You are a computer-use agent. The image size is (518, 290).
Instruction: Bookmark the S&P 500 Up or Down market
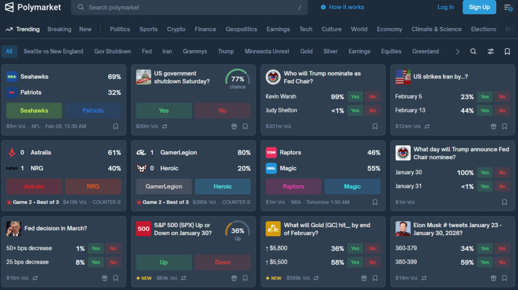click(245, 278)
